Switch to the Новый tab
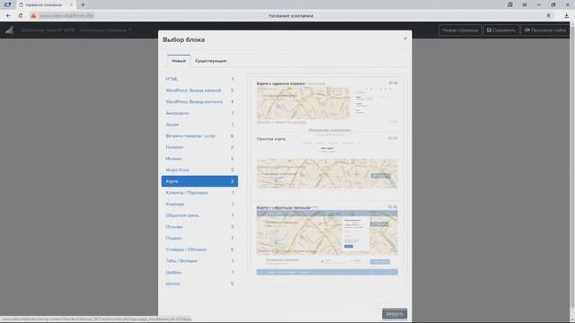This screenshot has width=575, height=323. [x=179, y=61]
